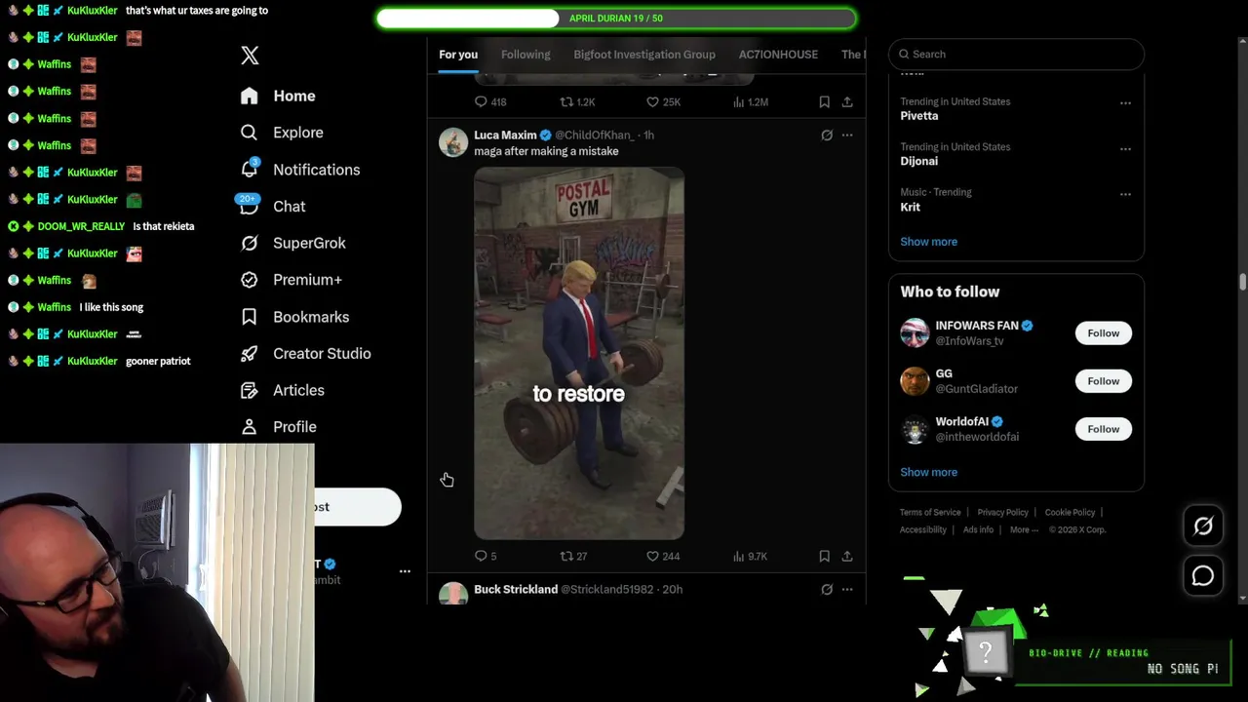Open options for Krit trend

tap(1125, 193)
